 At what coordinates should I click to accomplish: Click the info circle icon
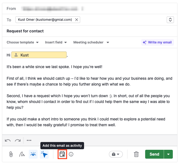point(71,154)
